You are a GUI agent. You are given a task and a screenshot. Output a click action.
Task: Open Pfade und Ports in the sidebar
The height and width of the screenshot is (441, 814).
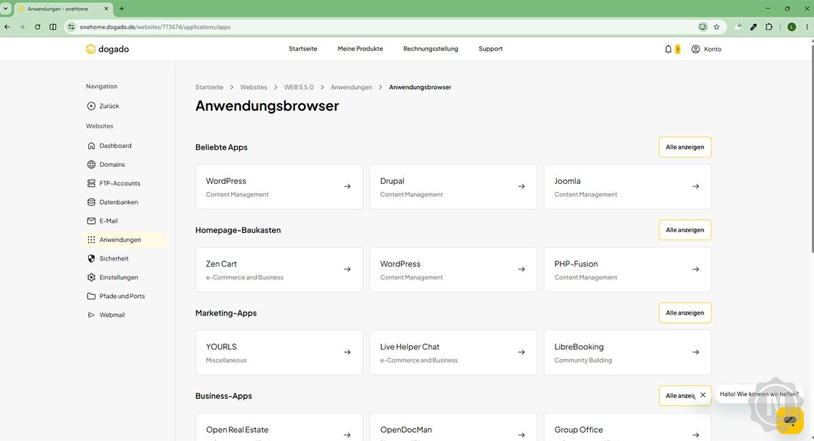(x=125, y=296)
